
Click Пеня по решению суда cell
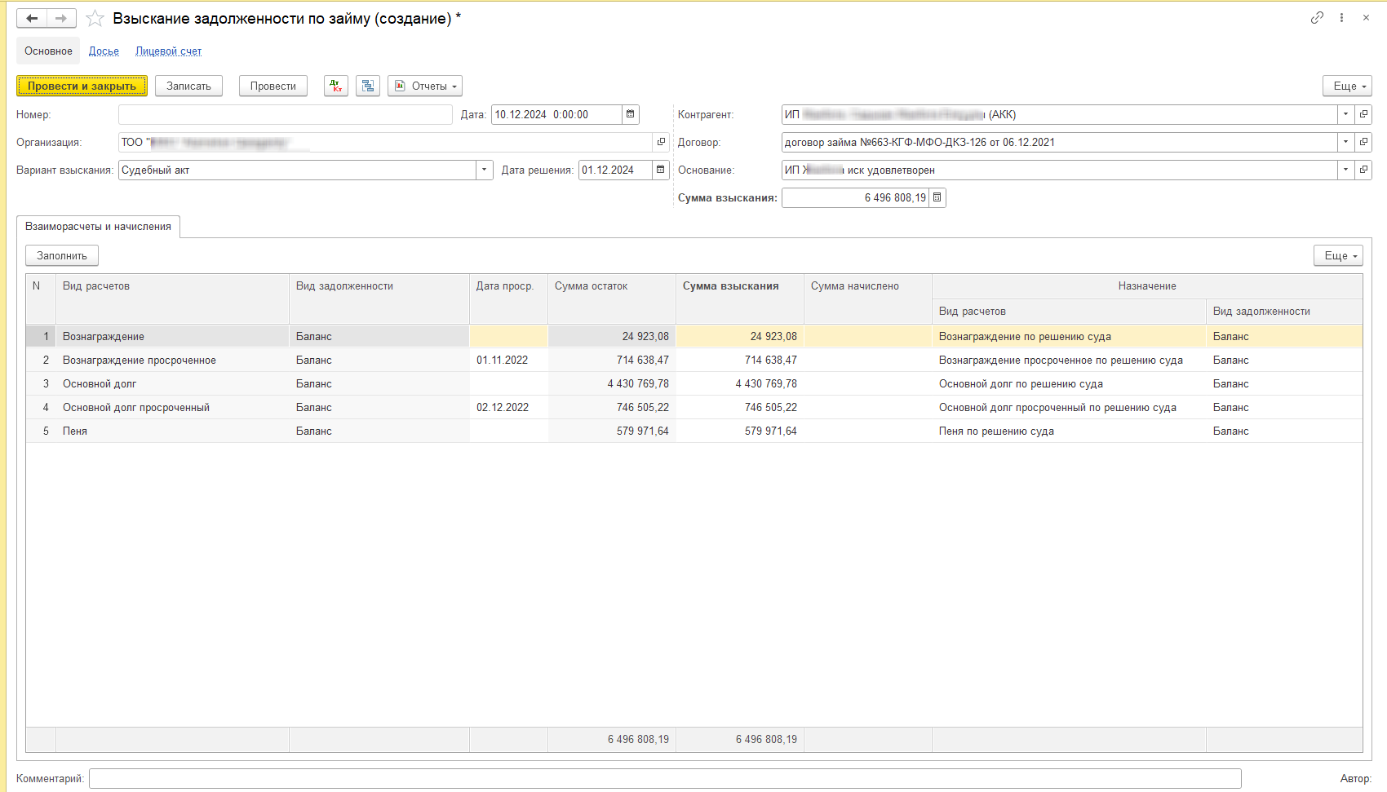1069,431
